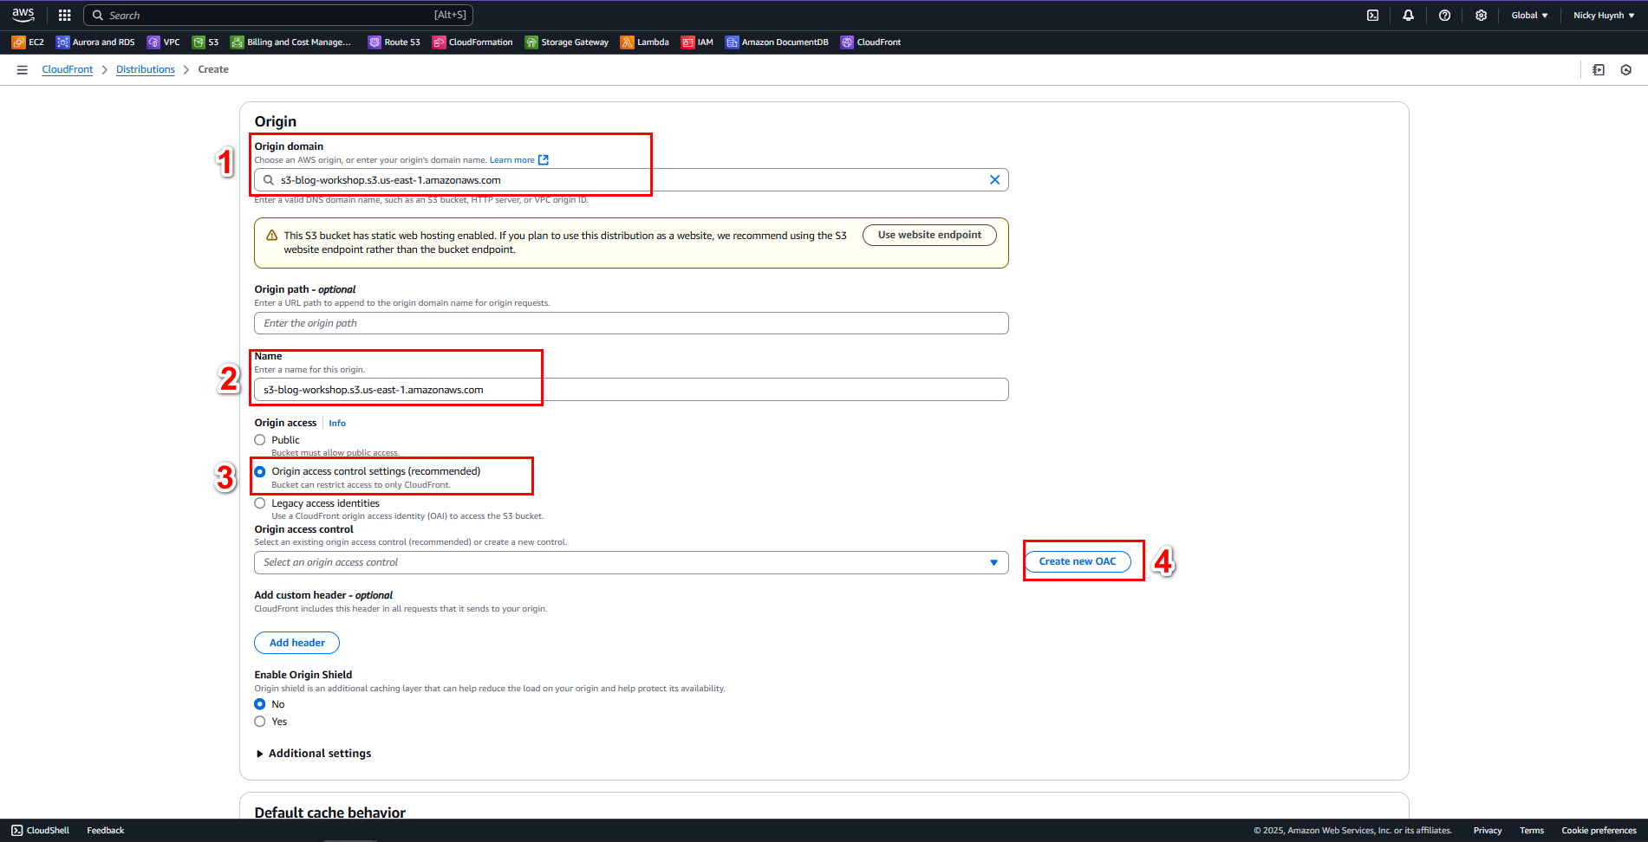Open Storage Gateway shortcut

click(567, 42)
